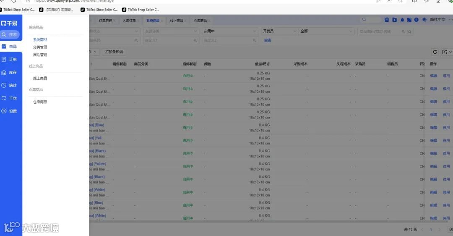The image size is (453, 236).
Task: Switch to the 线上商品 tab
Action: 176,21
